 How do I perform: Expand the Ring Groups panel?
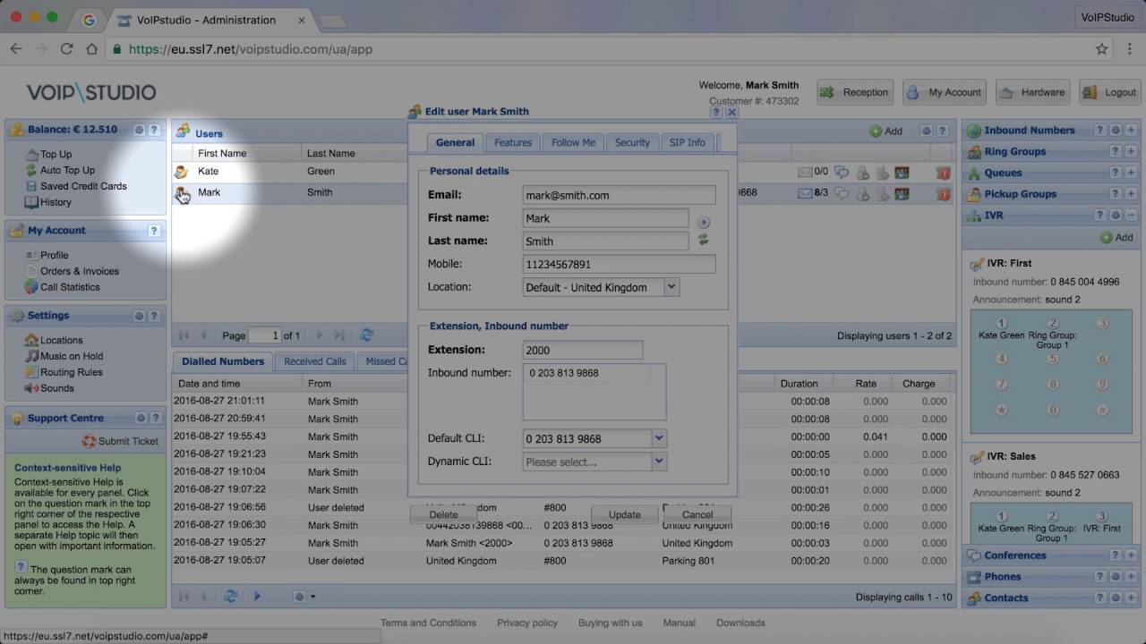click(x=1132, y=152)
